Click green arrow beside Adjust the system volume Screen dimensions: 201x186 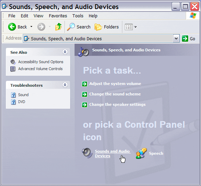point(85,84)
